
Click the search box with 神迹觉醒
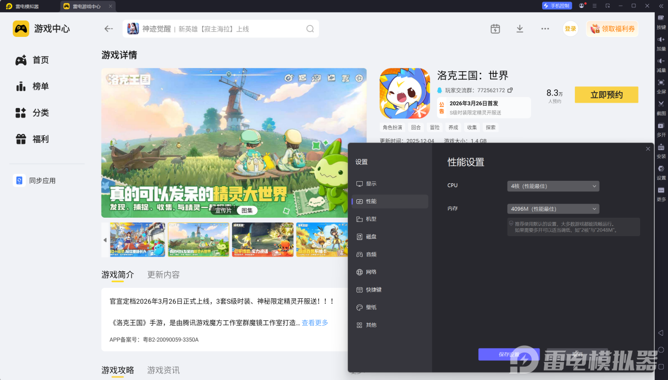[x=221, y=29]
